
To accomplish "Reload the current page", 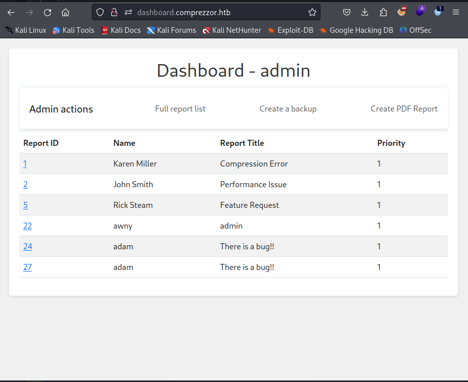I will (x=48, y=13).
